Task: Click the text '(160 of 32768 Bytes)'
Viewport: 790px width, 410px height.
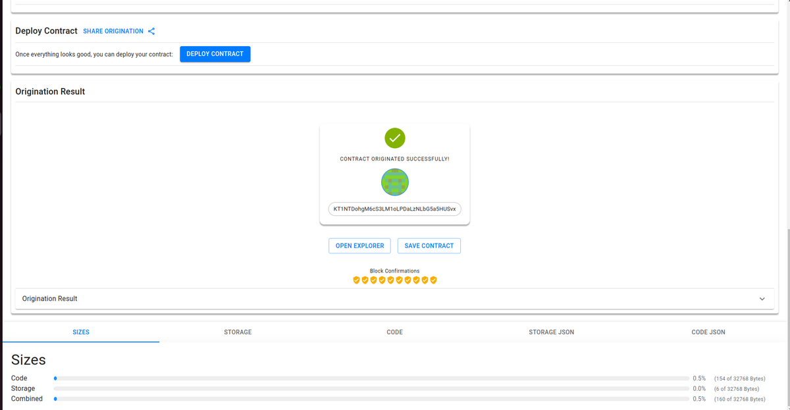Action: click(x=739, y=399)
